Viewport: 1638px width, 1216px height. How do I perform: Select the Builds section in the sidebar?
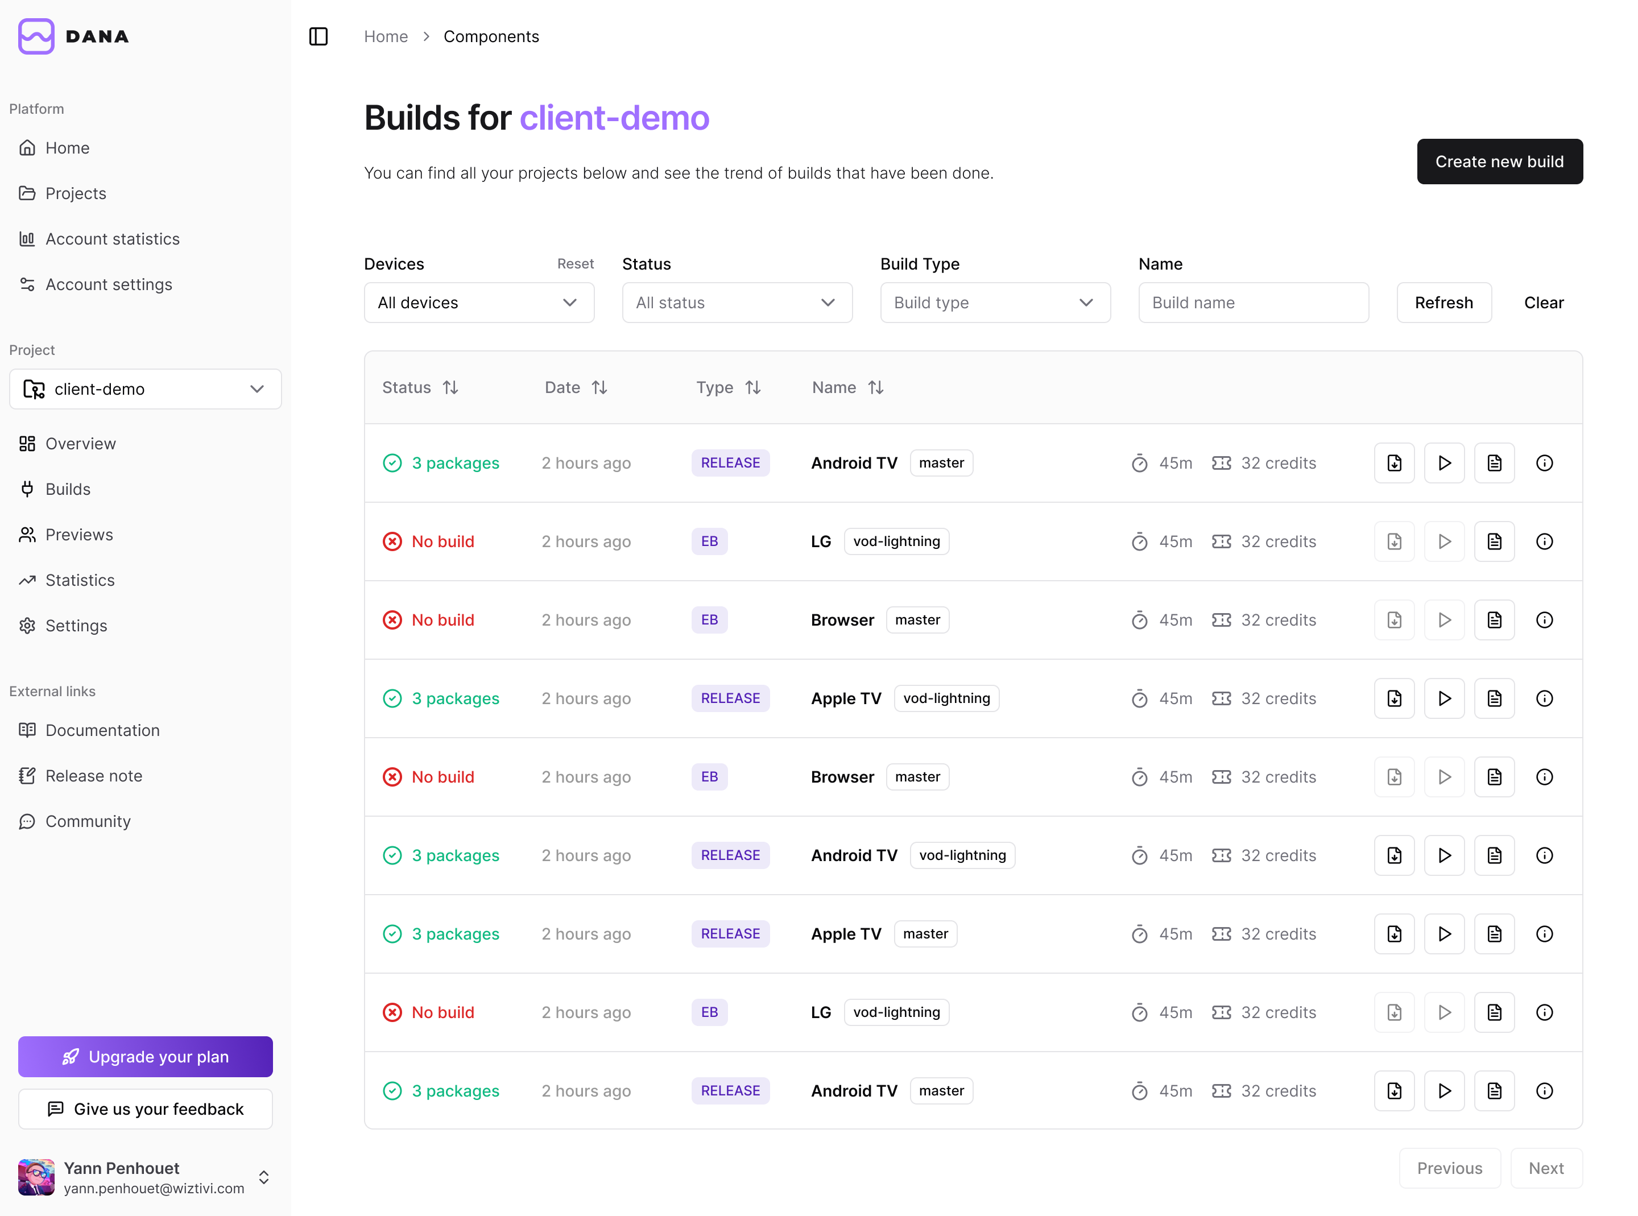pyautogui.click(x=68, y=489)
